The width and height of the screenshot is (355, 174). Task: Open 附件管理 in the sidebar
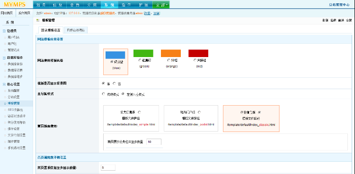pyautogui.click(x=14, y=142)
